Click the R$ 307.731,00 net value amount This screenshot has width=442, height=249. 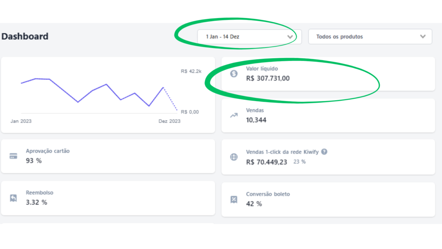click(x=268, y=79)
